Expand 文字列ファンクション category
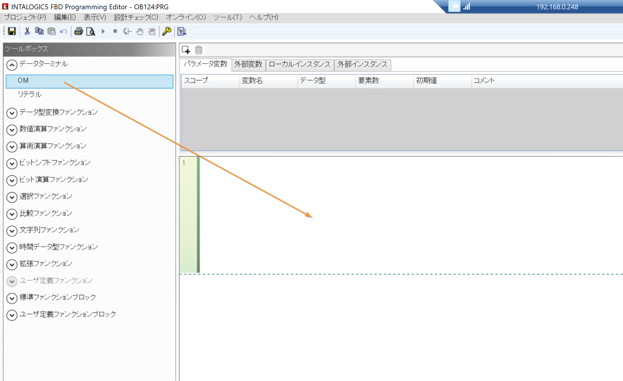623x381 pixels. click(x=12, y=231)
